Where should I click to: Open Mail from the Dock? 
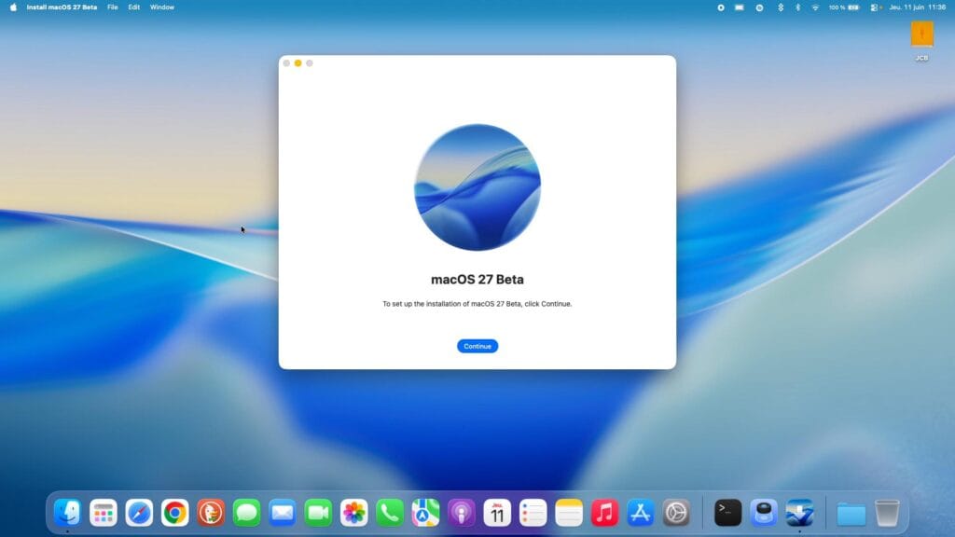coord(282,513)
